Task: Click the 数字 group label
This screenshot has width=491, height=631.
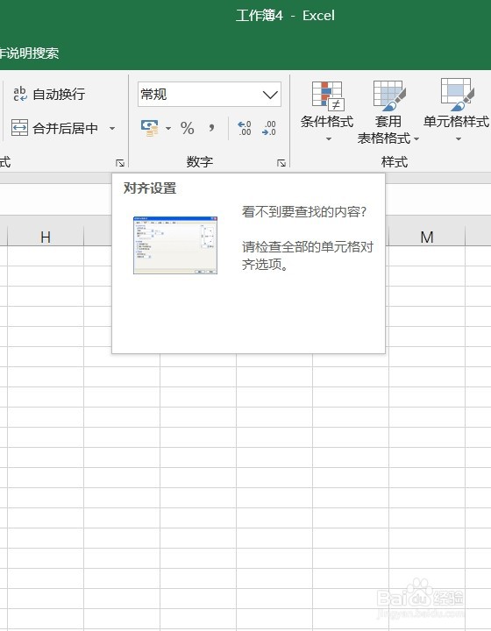Action: click(x=200, y=162)
